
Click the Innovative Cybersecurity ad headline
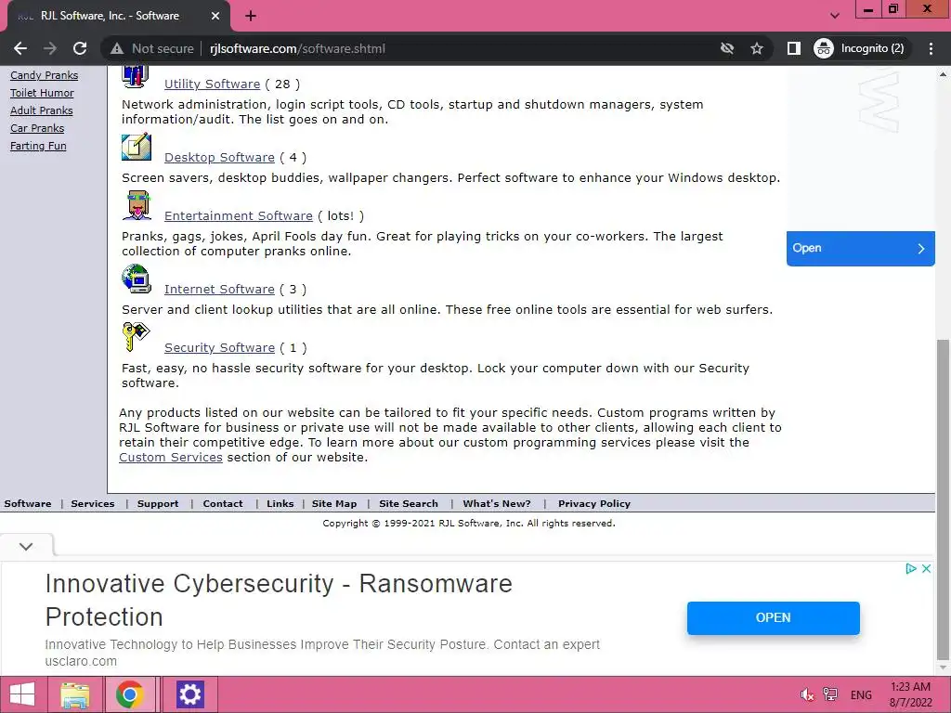coord(279,601)
